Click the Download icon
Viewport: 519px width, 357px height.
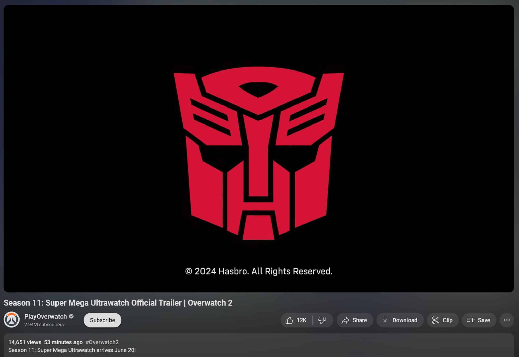click(x=385, y=320)
